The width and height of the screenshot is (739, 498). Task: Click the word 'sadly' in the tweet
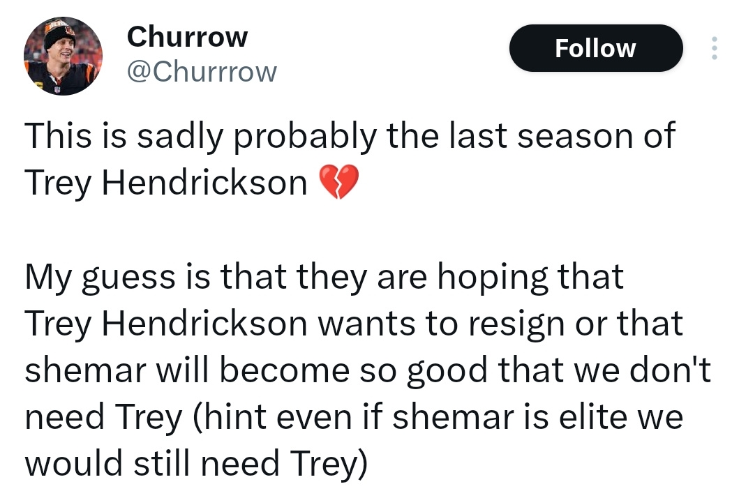[179, 137]
